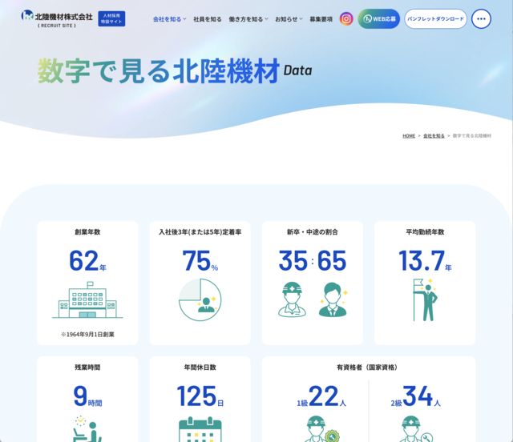The image size is (513, 442).
Task: Expand the 働き方を知る dropdown menu
Action: (x=248, y=19)
